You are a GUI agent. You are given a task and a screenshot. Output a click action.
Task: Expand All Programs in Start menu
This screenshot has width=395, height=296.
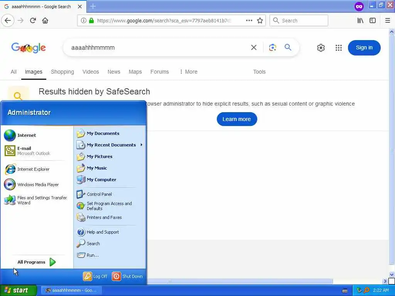[37, 262]
